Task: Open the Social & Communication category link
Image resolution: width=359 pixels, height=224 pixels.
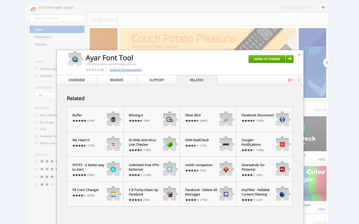Action: pos(126,70)
